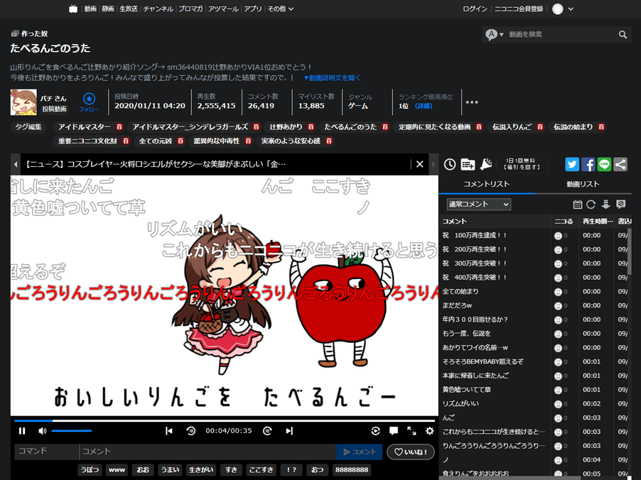Close the news banner
Image resolution: width=641 pixels, height=480 pixels.
(419, 164)
